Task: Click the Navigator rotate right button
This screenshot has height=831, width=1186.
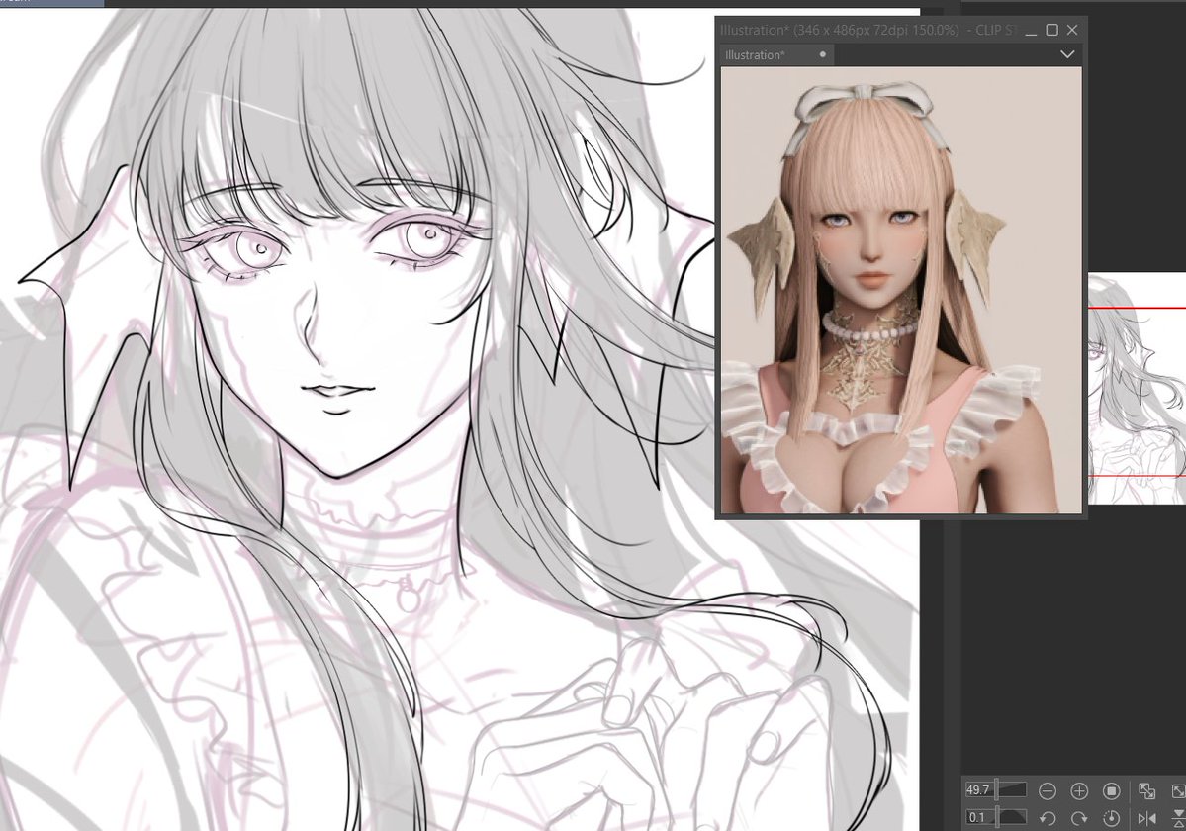Action: [1079, 818]
